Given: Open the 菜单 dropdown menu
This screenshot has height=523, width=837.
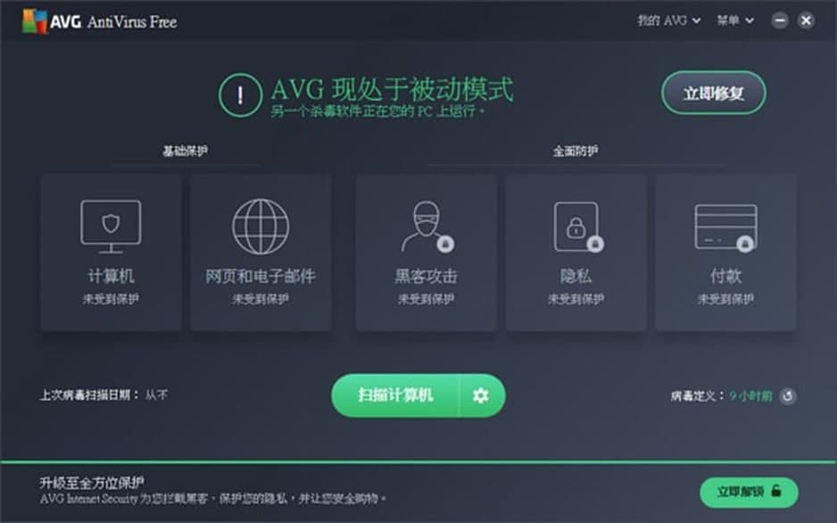Looking at the screenshot, I should tap(735, 21).
